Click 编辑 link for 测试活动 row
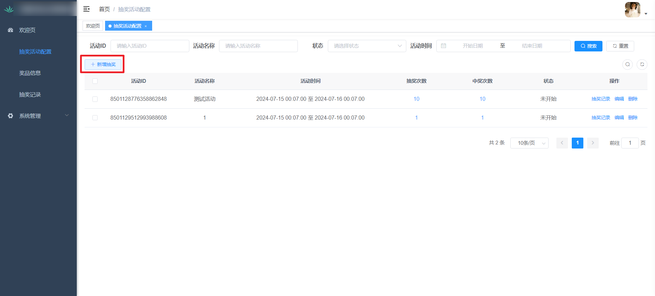The image size is (655, 296). 619,99
